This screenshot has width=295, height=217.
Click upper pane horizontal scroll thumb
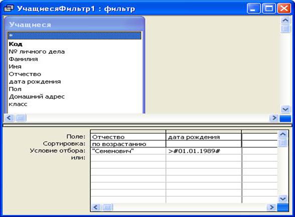click(21, 118)
